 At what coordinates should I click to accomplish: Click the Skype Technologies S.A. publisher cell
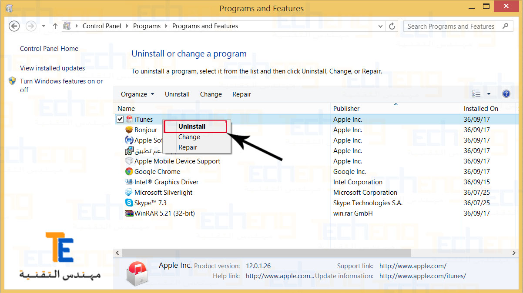368,203
